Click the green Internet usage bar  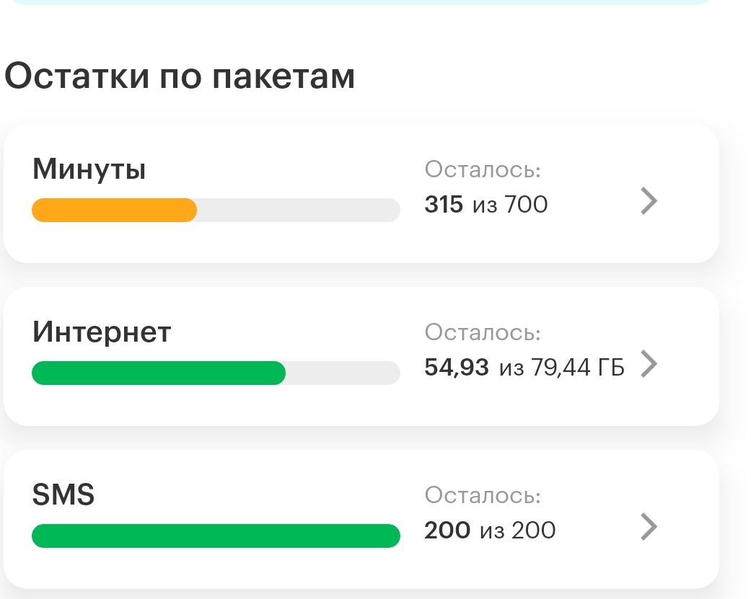(159, 373)
